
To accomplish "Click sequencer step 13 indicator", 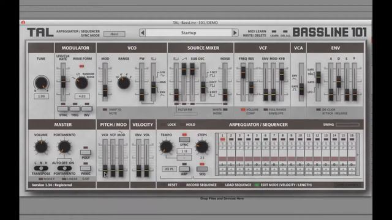I will click(326, 139).
